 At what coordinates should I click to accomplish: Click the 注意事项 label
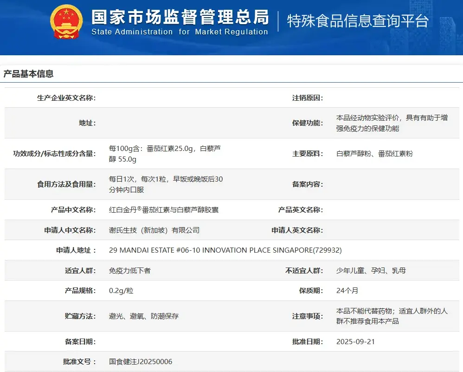click(x=308, y=316)
